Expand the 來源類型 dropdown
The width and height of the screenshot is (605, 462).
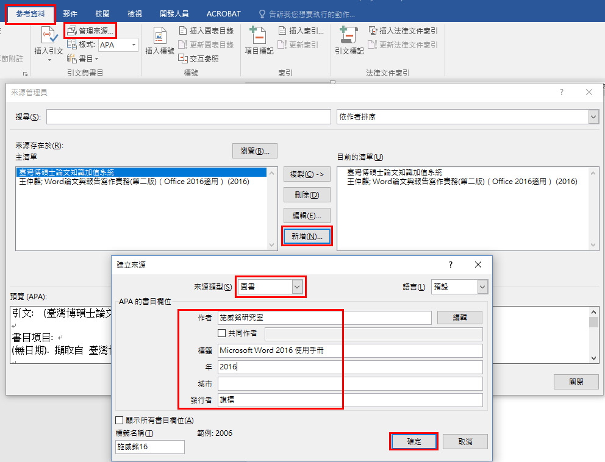[297, 286]
